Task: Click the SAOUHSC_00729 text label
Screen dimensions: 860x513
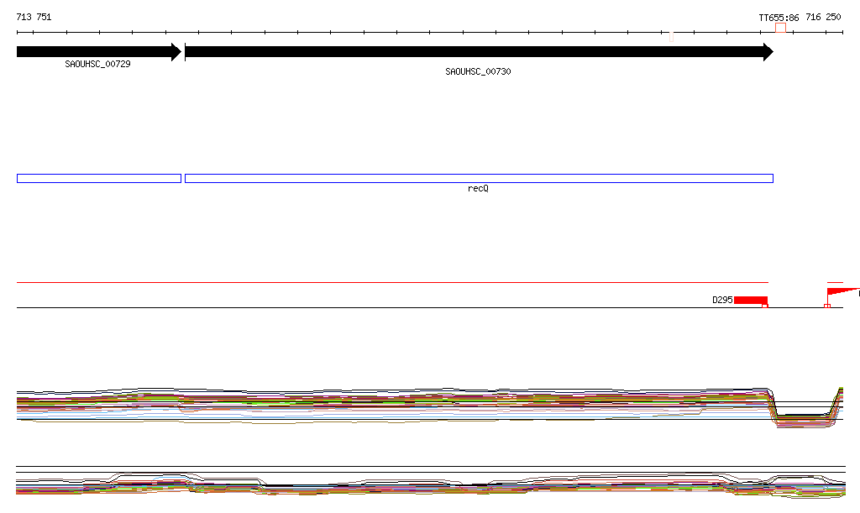Action: click(97, 64)
